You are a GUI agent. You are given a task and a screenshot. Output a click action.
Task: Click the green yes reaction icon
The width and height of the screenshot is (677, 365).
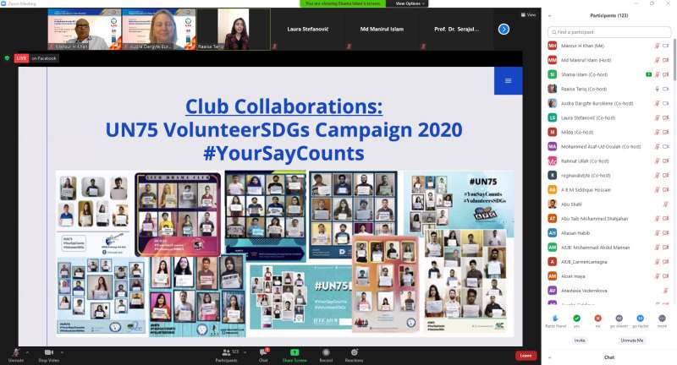(x=576, y=318)
